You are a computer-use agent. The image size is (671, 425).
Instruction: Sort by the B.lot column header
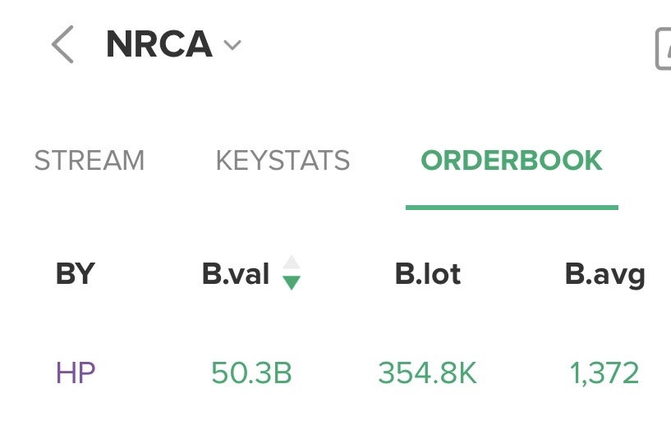pyautogui.click(x=428, y=274)
